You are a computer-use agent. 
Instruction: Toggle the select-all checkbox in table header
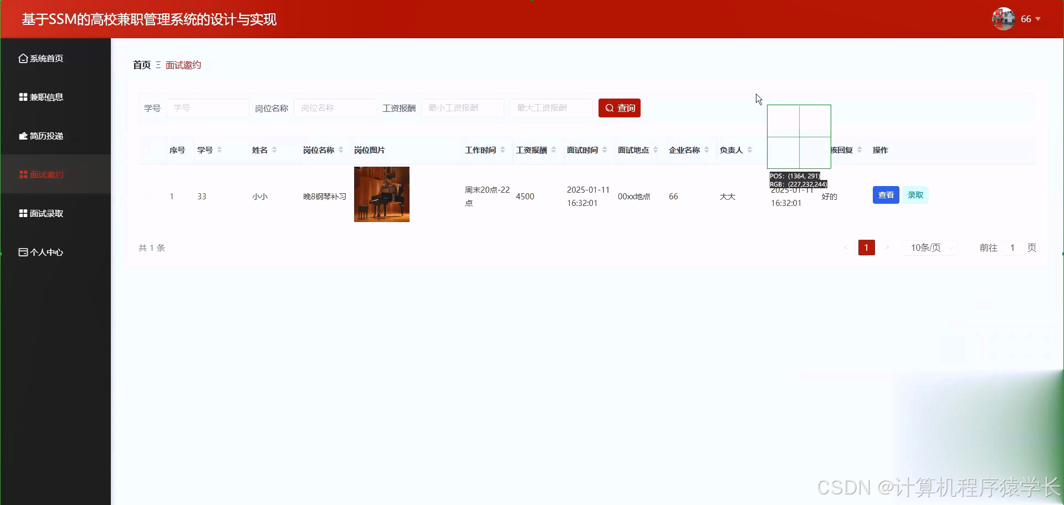click(x=146, y=150)
